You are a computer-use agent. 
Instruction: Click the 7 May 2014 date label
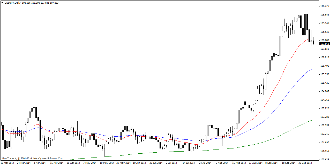point(90,163)
